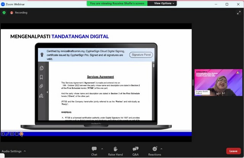Click the green encryption shield icon
244x158 pixels.
point(4,13)
